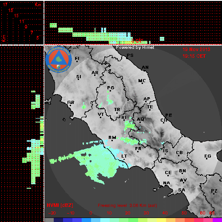The image size is (222, 222).
Task: Click the LT city label on the map
Action: click(x=124, y=156)
